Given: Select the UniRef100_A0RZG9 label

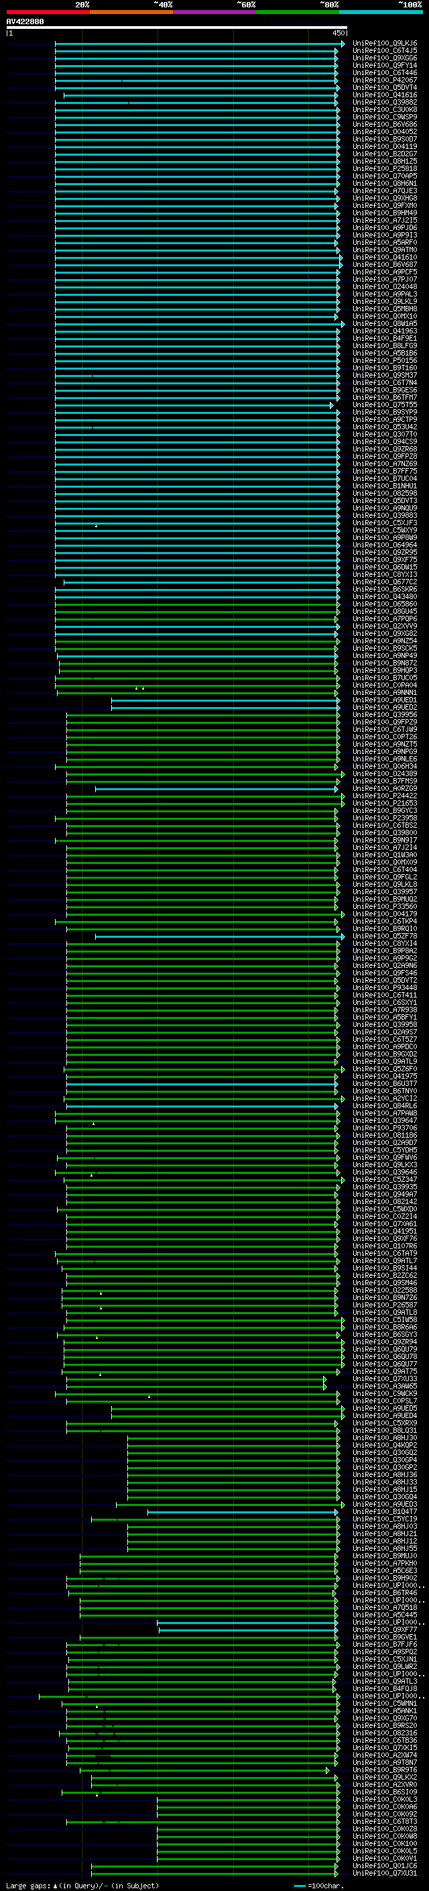Looking at the screenshot, I should point(385,788).
